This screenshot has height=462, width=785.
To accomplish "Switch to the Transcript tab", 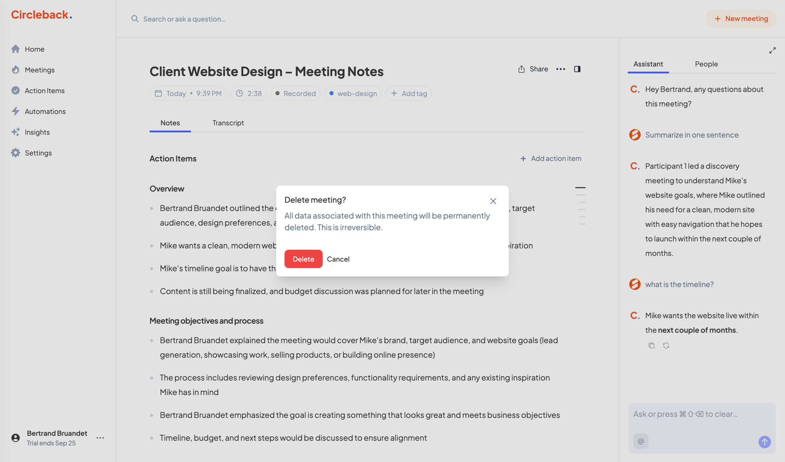I will click(228, 123).
